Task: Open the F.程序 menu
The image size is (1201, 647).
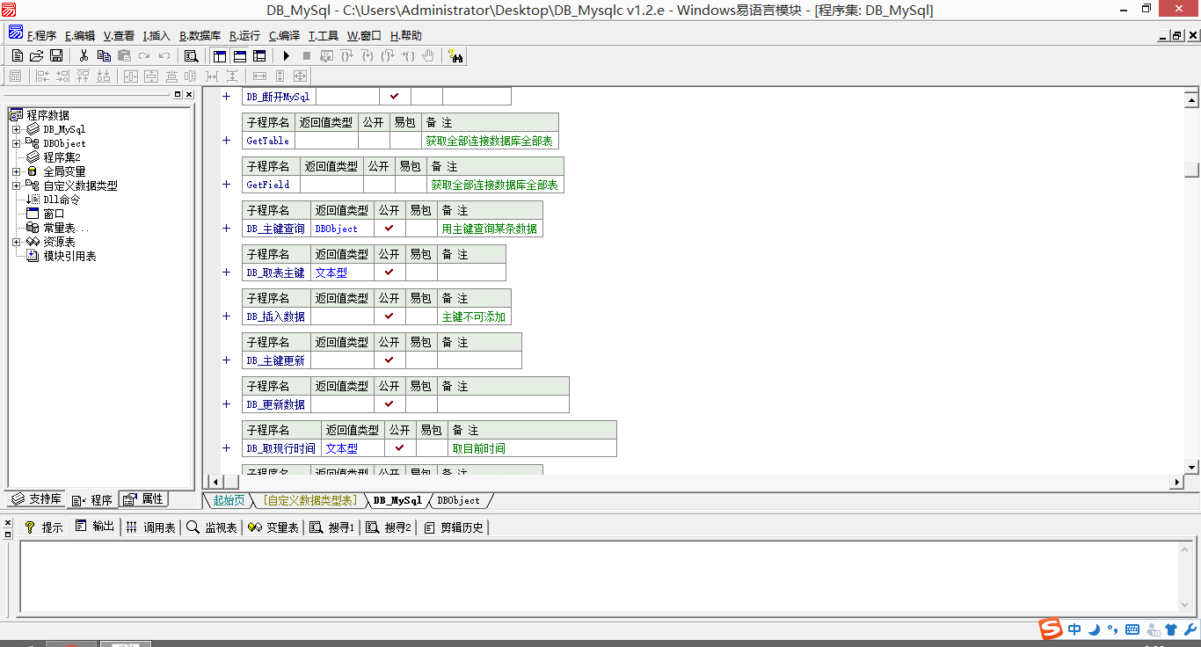Action: [x=41, y=36]
